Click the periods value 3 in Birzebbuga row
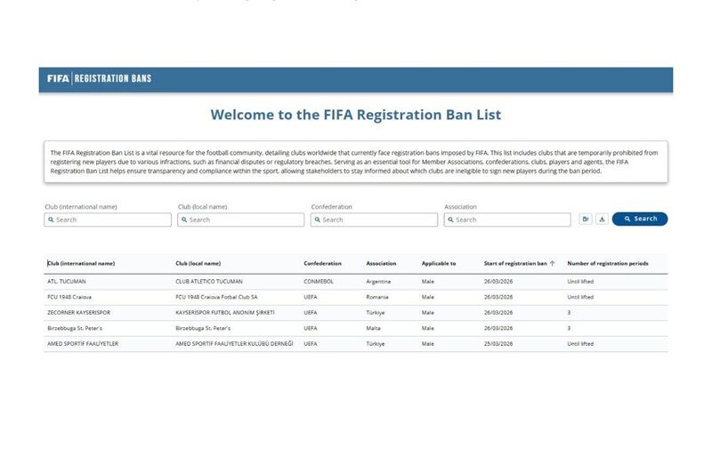This screenshot has height=456, width=712. click(569, 328)
